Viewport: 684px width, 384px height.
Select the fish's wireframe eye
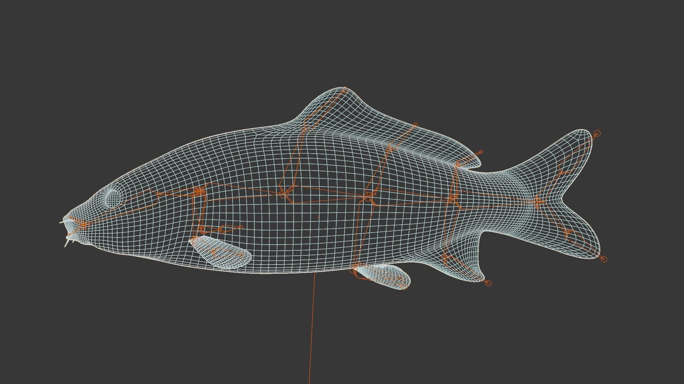113,198
